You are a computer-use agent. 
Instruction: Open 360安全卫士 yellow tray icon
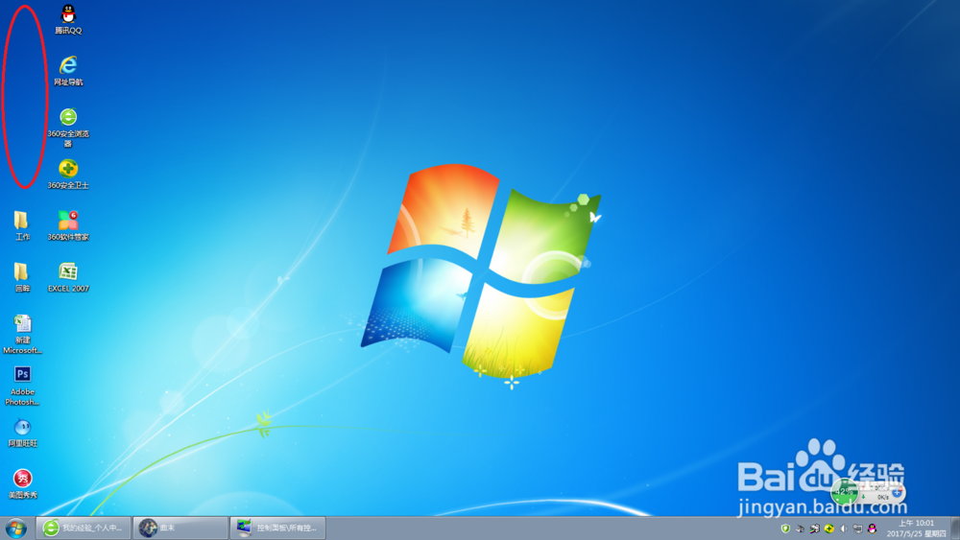pos(829,528)
